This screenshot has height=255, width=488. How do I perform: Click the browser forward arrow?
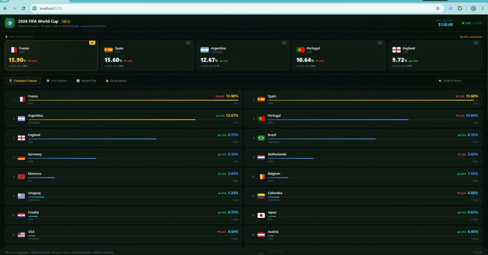14,9
